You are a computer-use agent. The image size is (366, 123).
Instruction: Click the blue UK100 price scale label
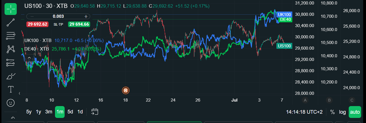pyautogui.click(x=284, y=14)
